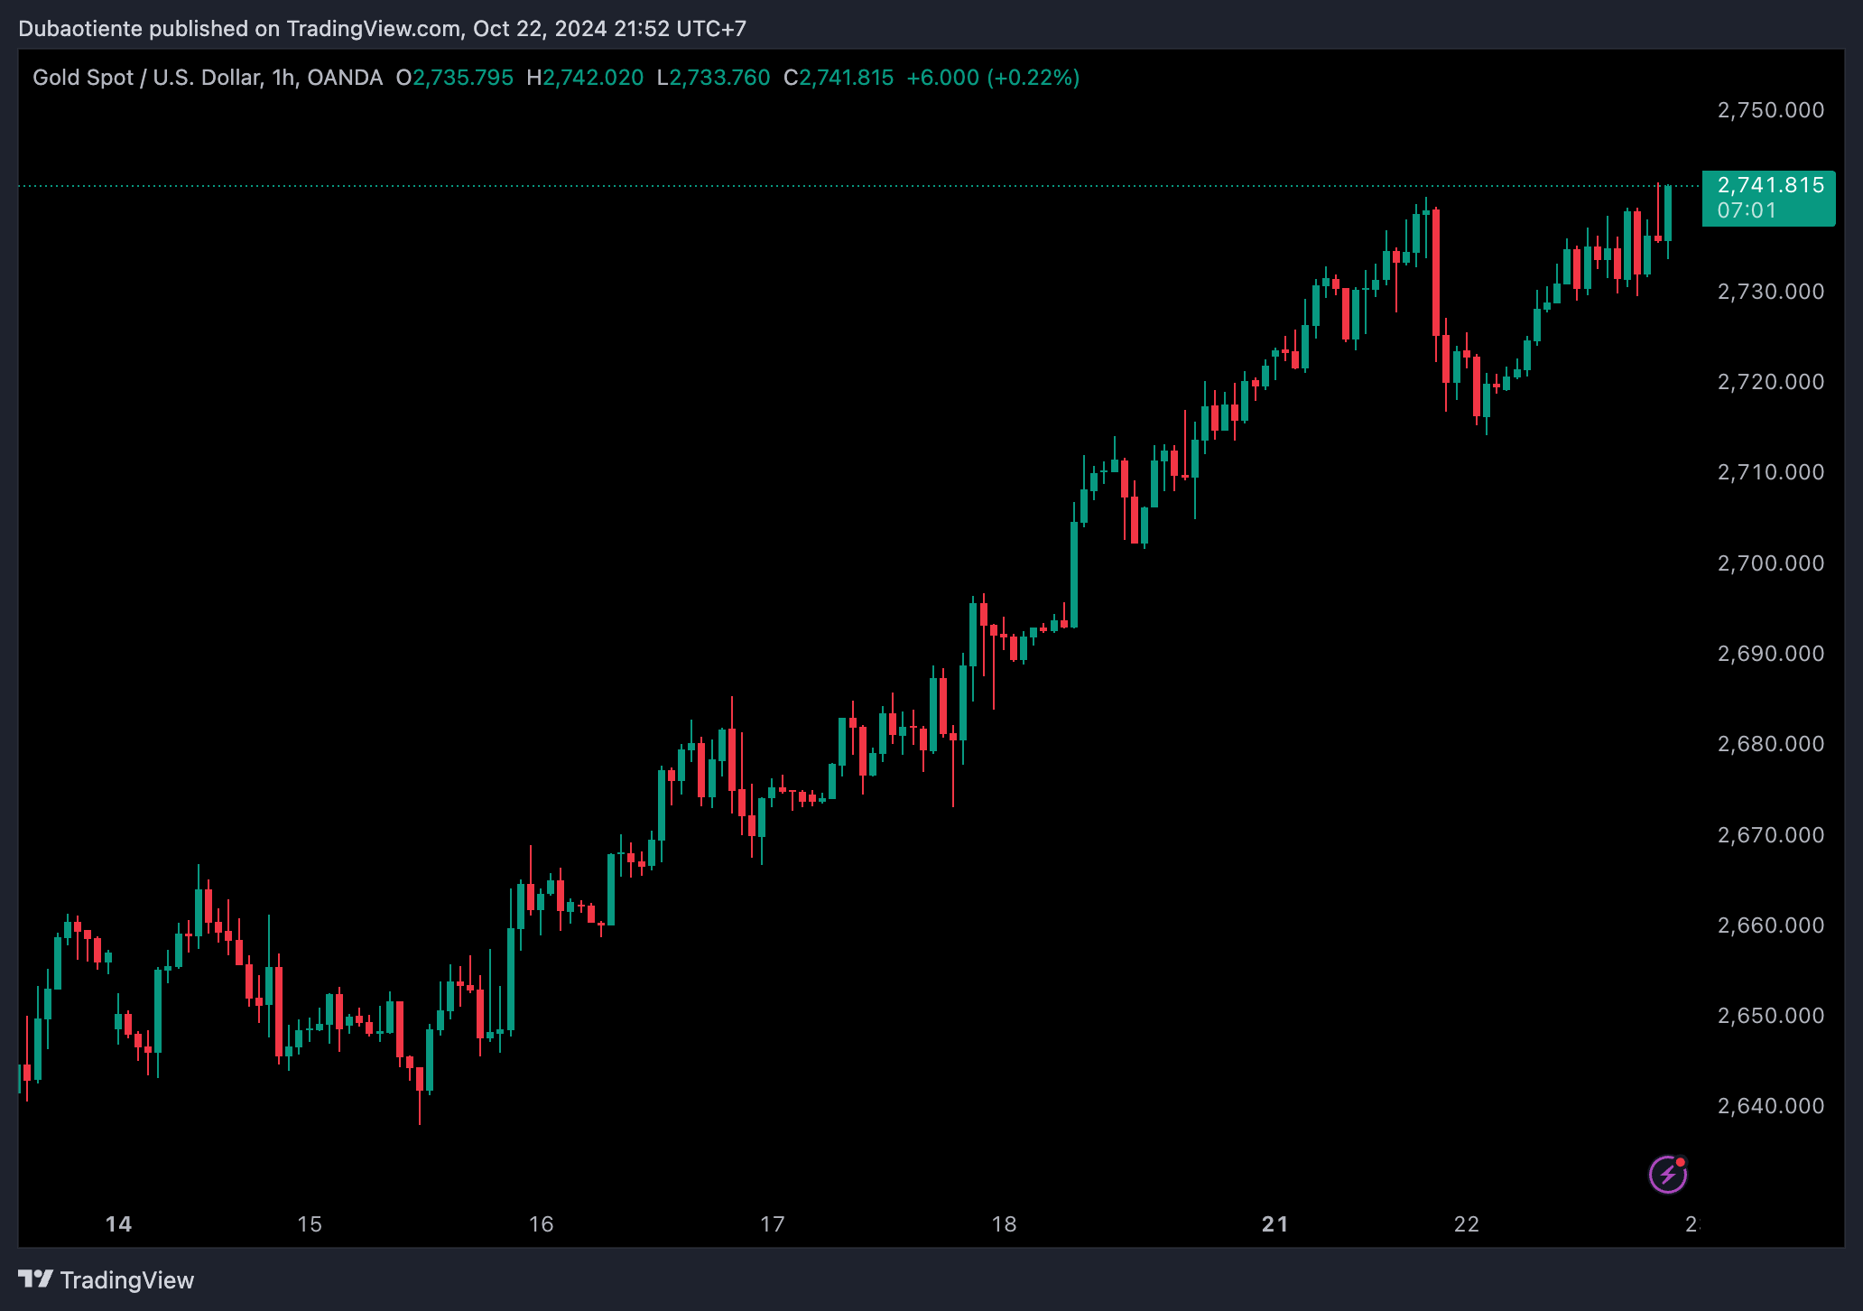This screenshot has height=1311, width=1863.
Task: Click the purple lightning bolt icon
Action: pyautogui.click(x=1667, y=1174)
